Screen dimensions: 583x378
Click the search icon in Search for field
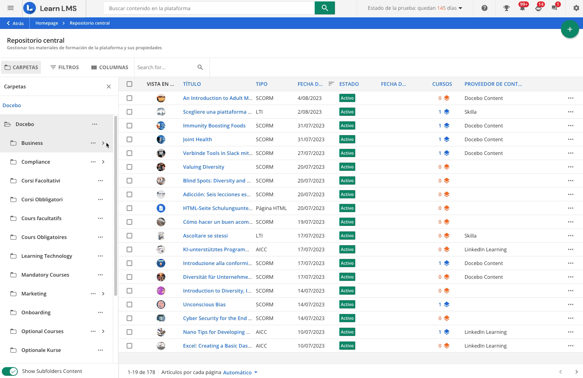tap(200, 67)
